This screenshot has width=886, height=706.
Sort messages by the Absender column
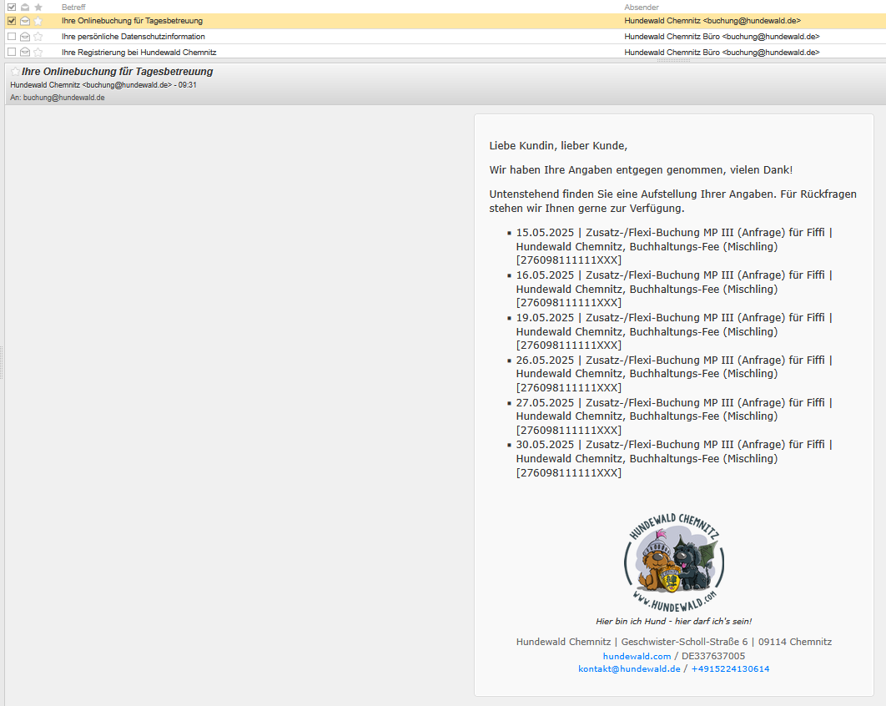[x=642, y=7]
